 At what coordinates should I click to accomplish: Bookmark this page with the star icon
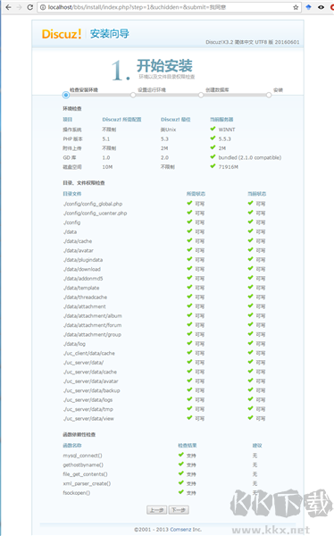[x=296, y=7]
